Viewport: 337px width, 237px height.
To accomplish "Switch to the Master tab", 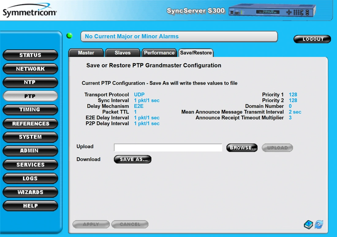I will tap(86, 53).
